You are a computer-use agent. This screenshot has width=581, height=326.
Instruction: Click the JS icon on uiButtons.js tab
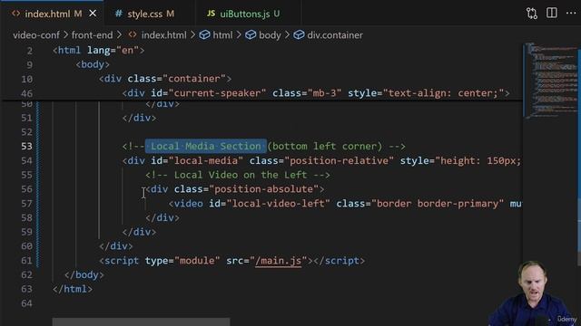tap(211, 14)
